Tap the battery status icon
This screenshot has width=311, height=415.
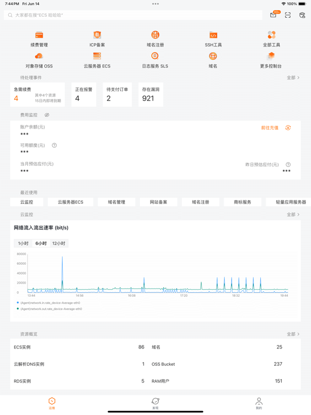(302, 4)
